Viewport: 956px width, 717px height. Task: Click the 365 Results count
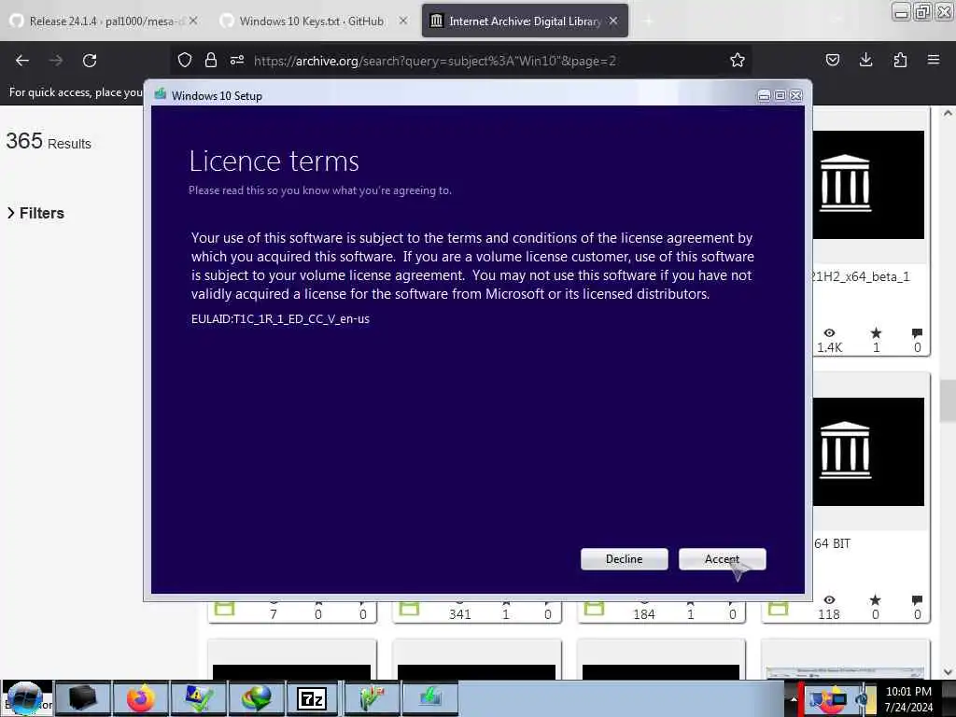tap(49, 142)
